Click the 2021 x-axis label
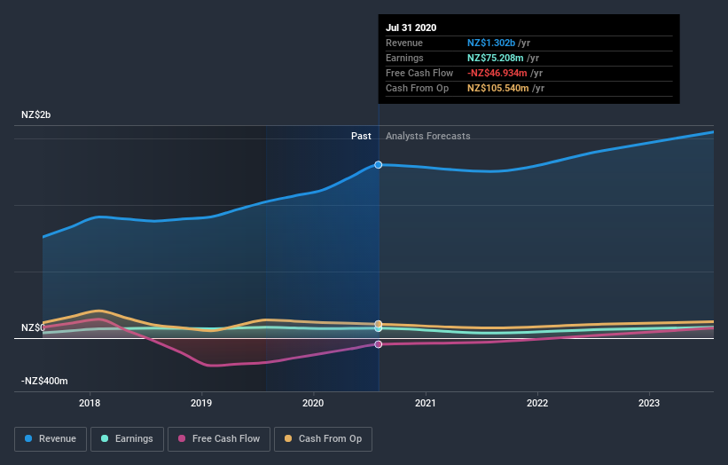 pos(426,403)
